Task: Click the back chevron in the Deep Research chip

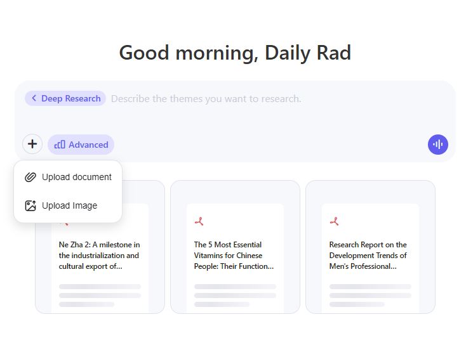Action: 34,98
